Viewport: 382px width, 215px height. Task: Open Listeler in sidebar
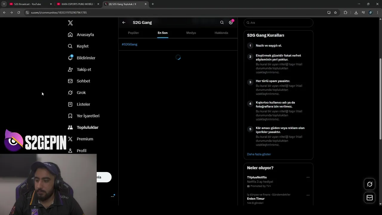click(79, 105)
